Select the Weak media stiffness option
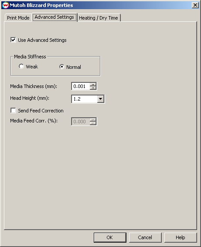 [x=21, y=66]
